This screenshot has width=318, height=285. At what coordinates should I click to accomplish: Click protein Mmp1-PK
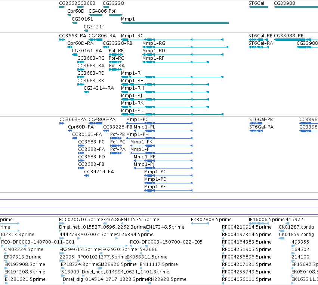pyautogui.click(x=161, y=146)
